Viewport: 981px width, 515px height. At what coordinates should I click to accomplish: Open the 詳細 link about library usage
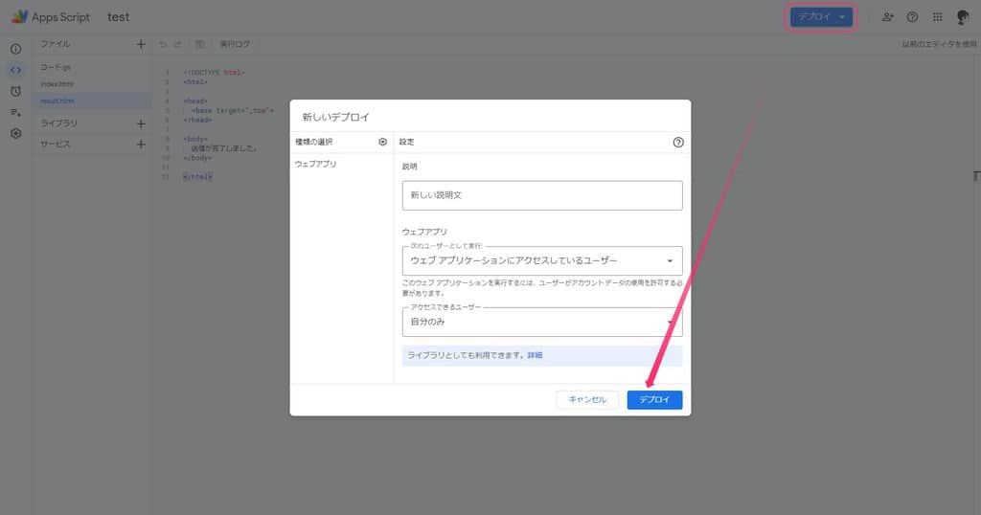[x=535, y=355]
